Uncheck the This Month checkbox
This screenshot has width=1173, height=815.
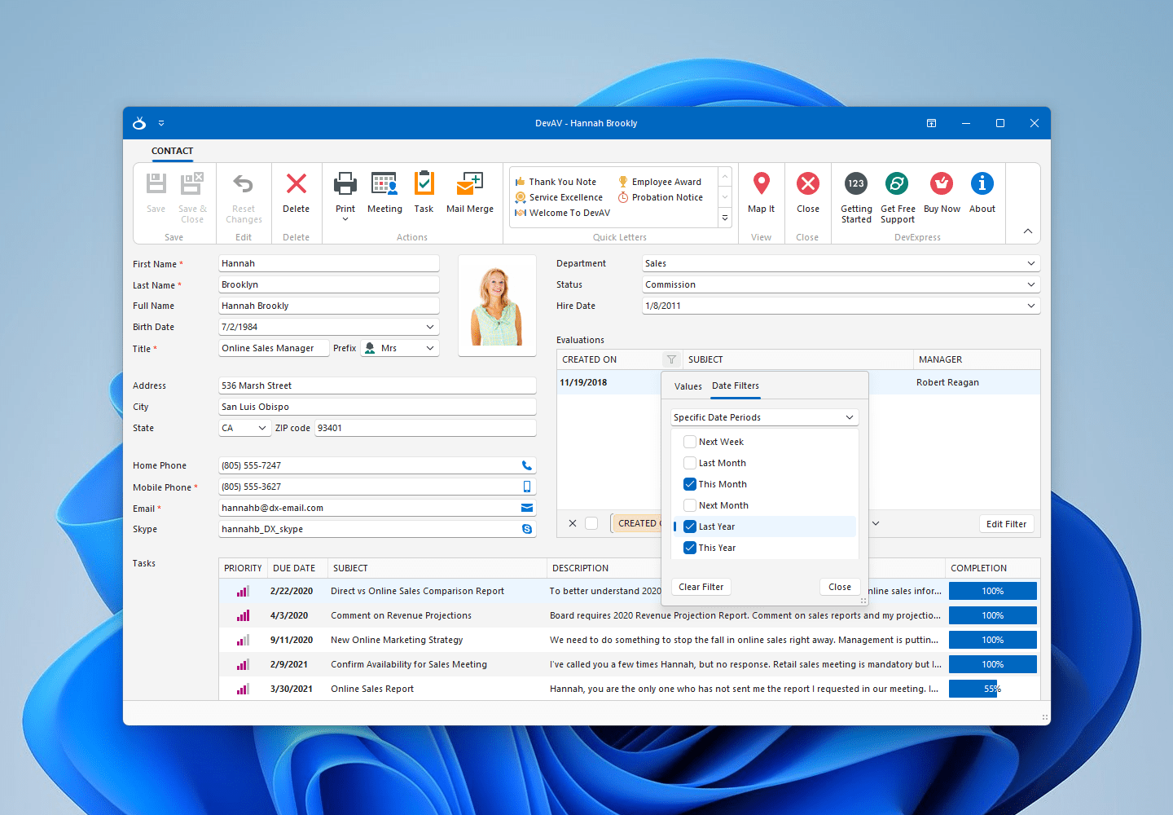690,484
